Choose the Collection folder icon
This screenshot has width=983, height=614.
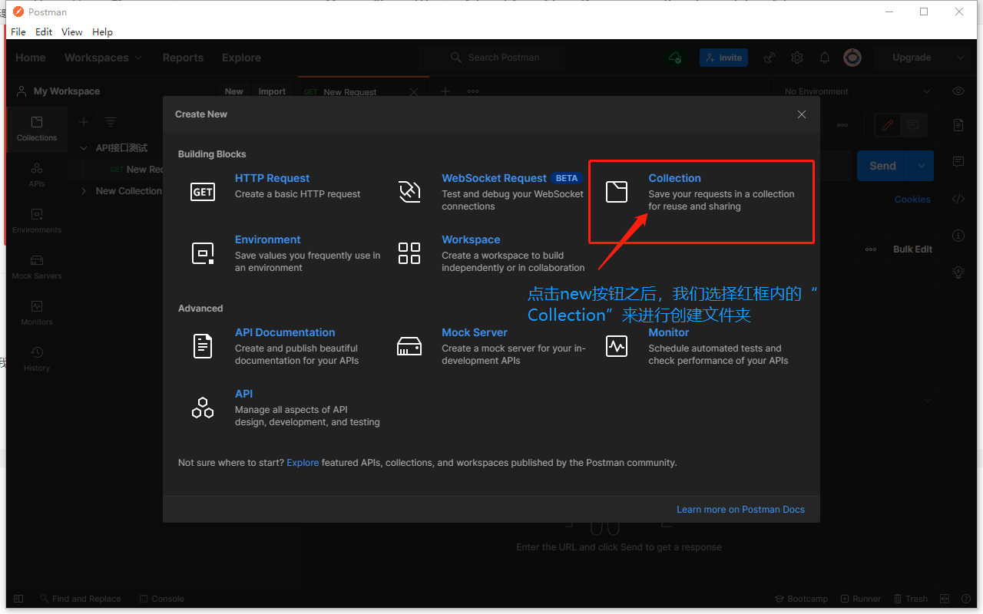tap(617, 192)
